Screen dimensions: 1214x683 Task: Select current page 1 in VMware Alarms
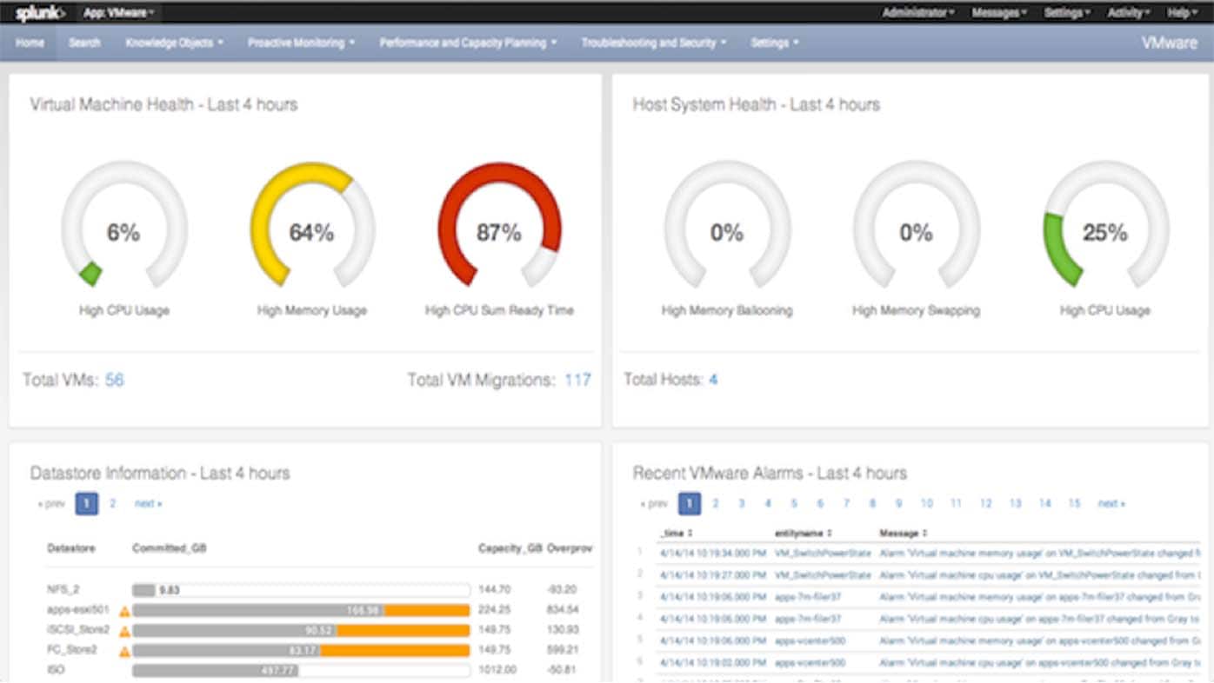[690, 503]
